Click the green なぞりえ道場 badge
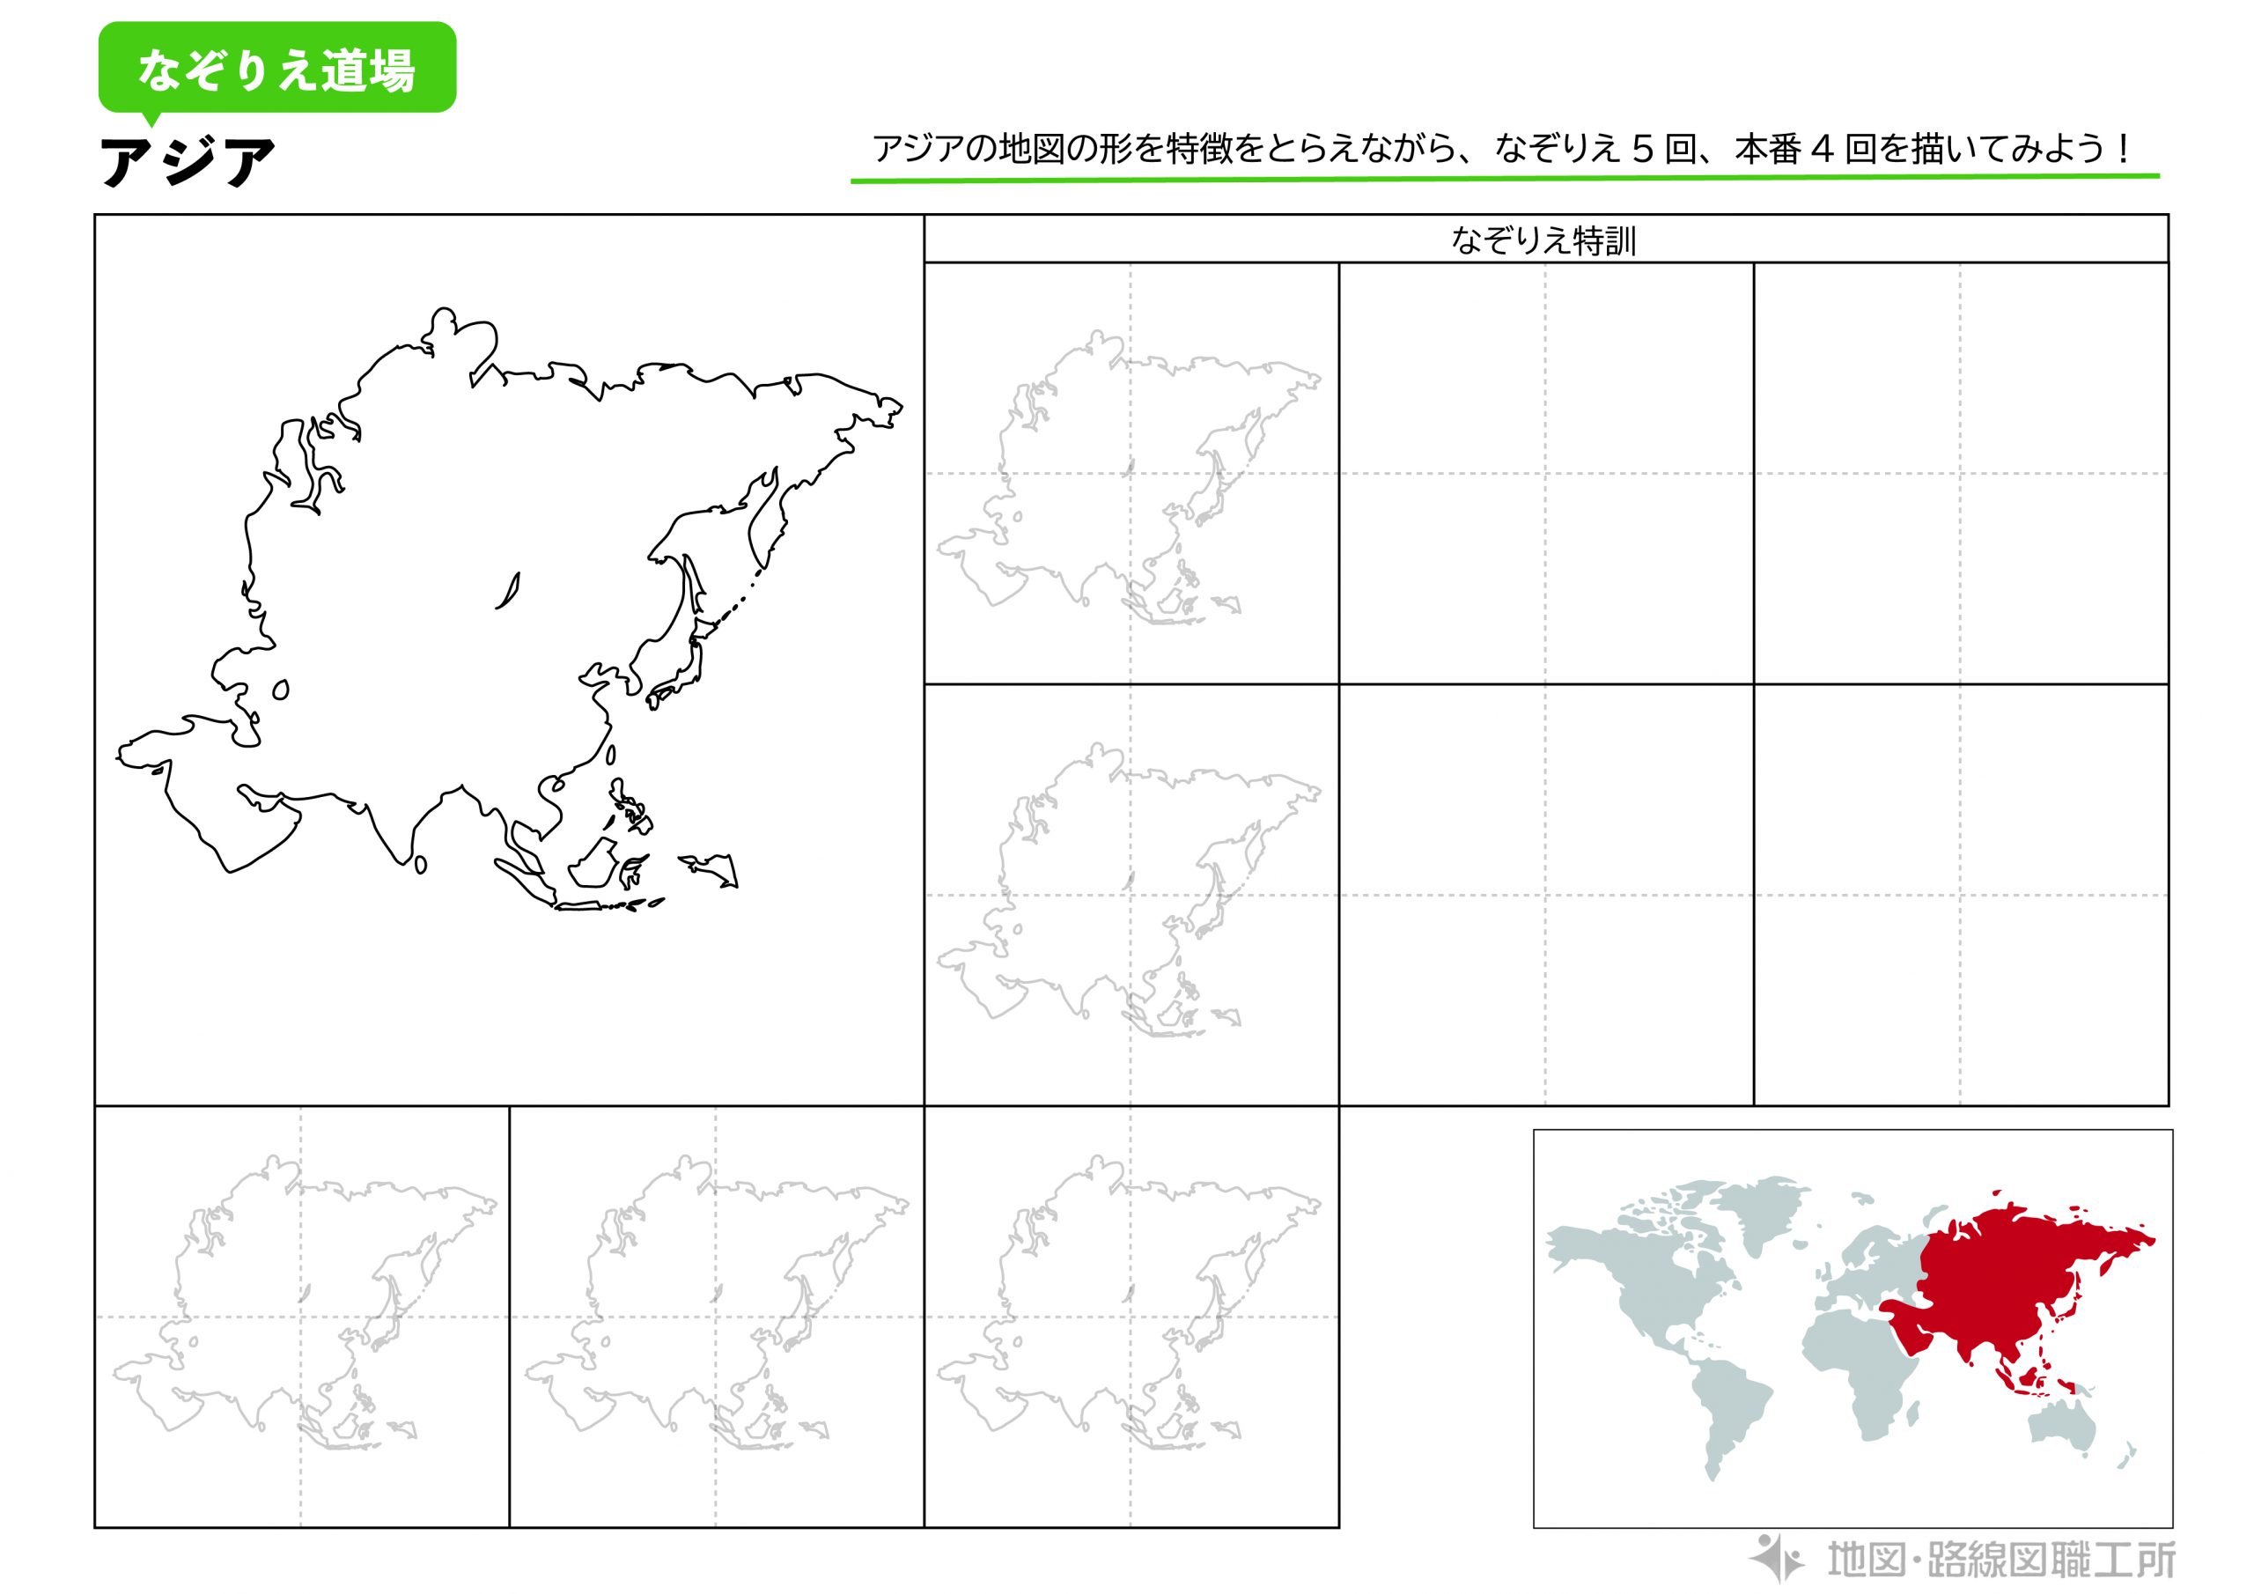 [276, 69]
